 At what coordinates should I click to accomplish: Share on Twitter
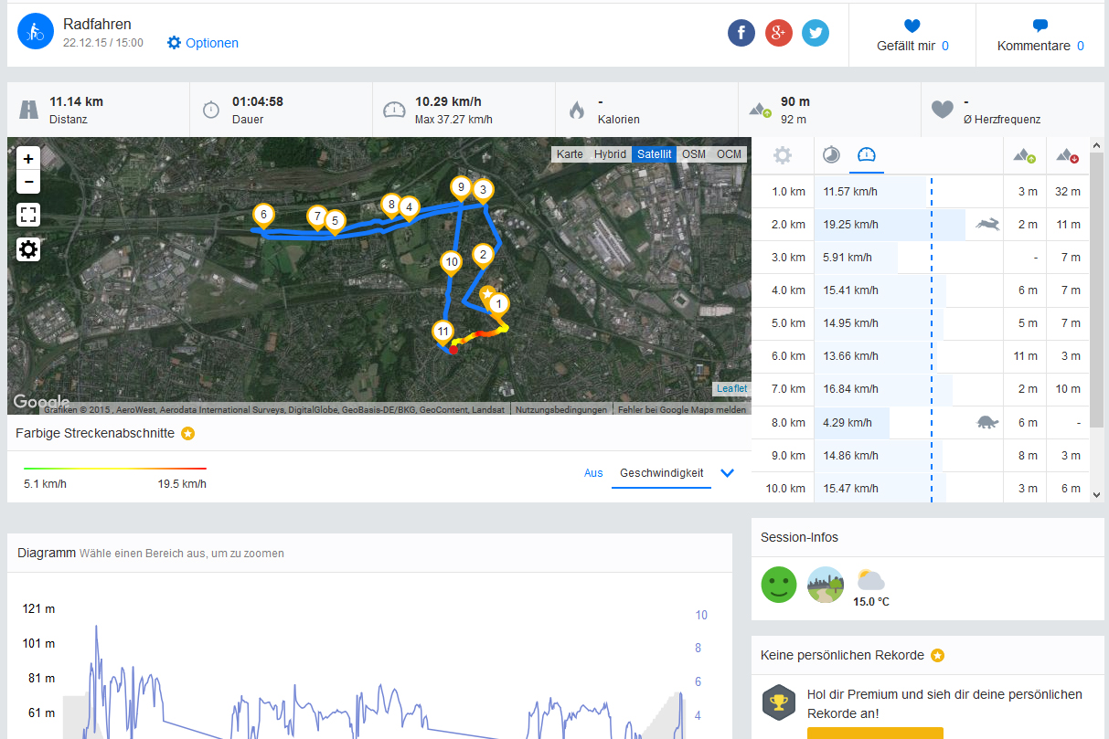(x=816, y=33)
